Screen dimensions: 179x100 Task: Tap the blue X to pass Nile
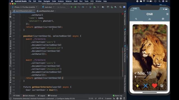145,86
